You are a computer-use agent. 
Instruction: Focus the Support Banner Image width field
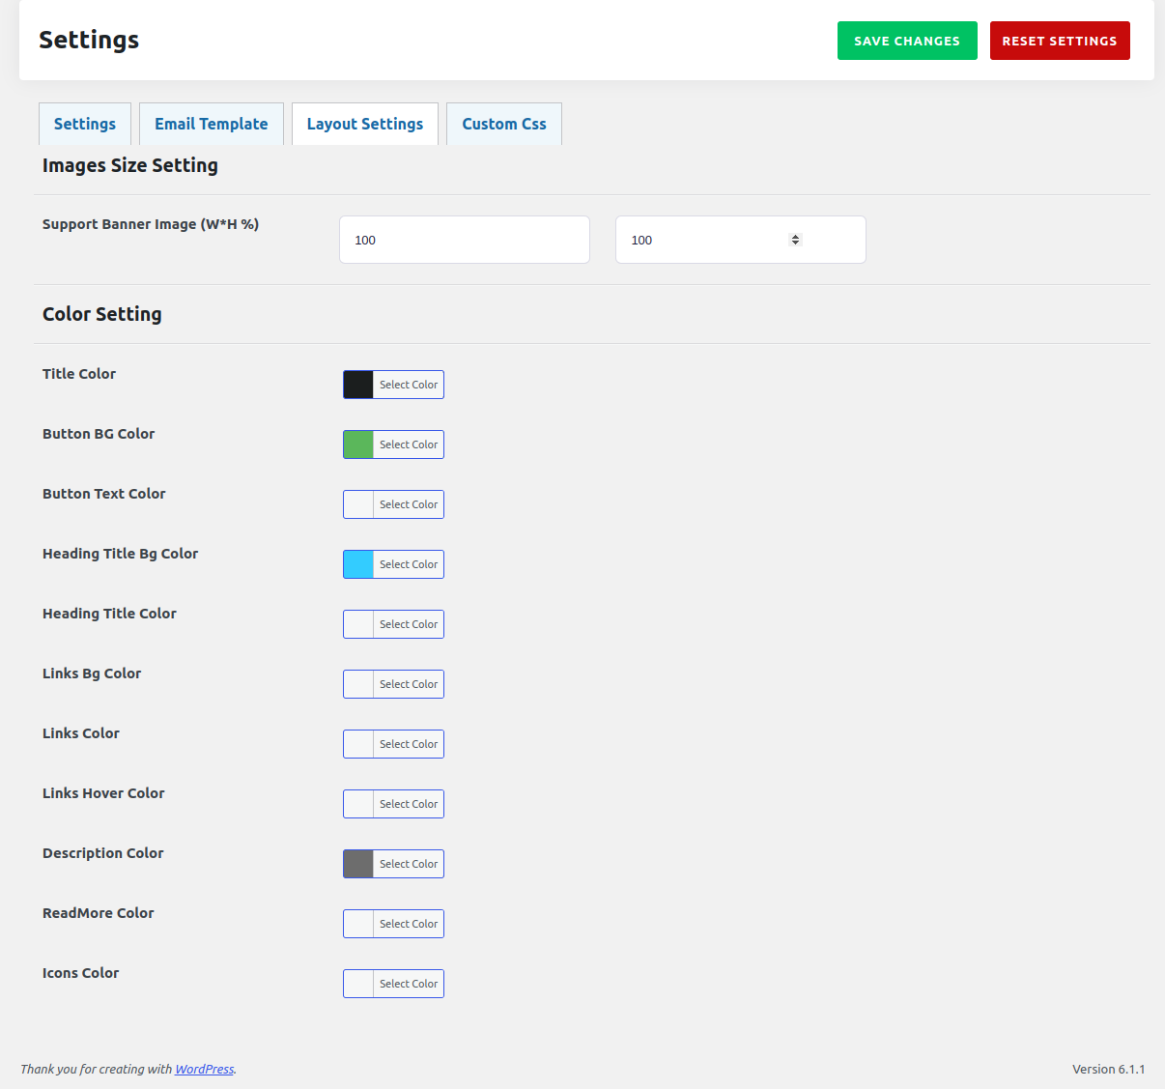coord(465,240)
